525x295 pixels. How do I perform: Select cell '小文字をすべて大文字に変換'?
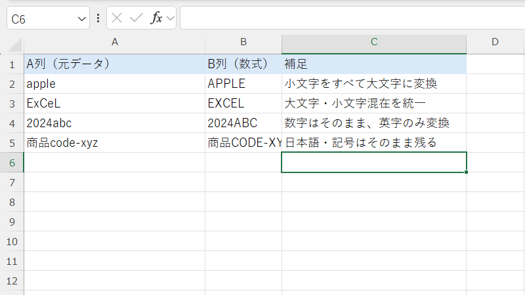pos(374,84)
